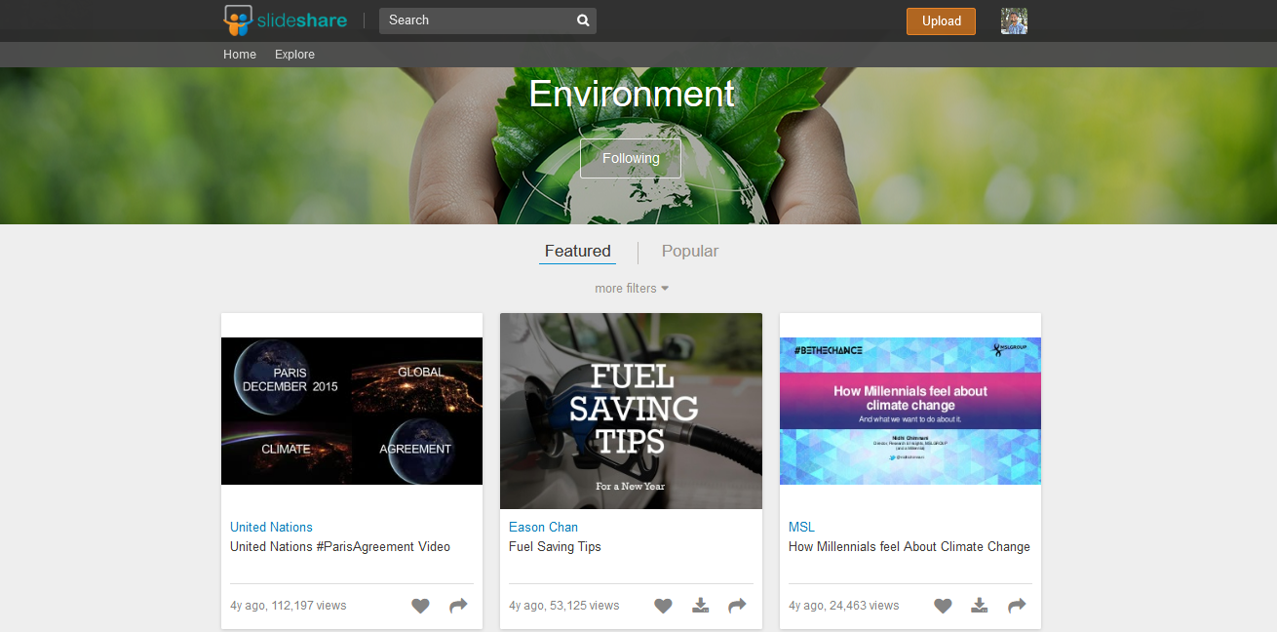Click the Upload button
This screenshot has width=1277, height=632.
point(941,20)
